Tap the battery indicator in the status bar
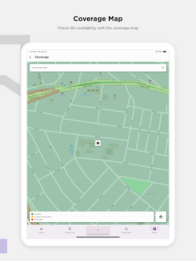 pos(165,51)
